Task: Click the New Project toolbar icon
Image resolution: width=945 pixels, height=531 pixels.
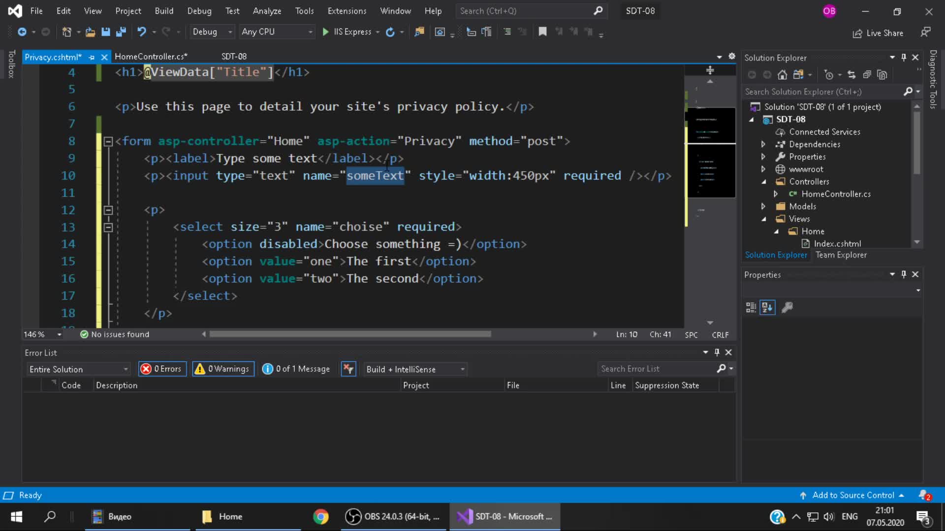Action: [x=67, y=32]
